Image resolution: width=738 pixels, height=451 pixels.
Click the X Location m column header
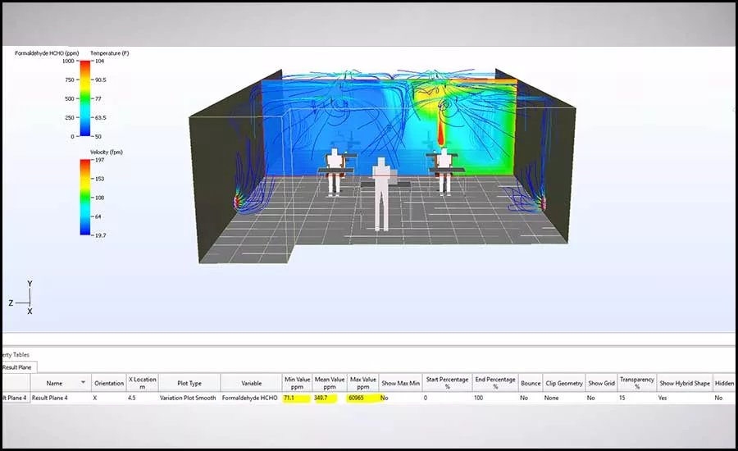(x=142, y=383)
